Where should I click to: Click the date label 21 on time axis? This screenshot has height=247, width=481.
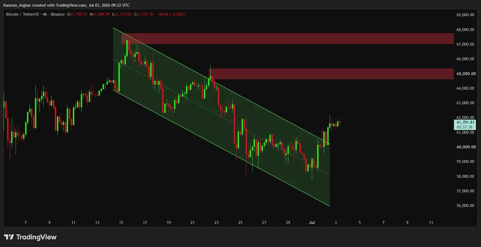pyautogui.click(x=193, y=222)
